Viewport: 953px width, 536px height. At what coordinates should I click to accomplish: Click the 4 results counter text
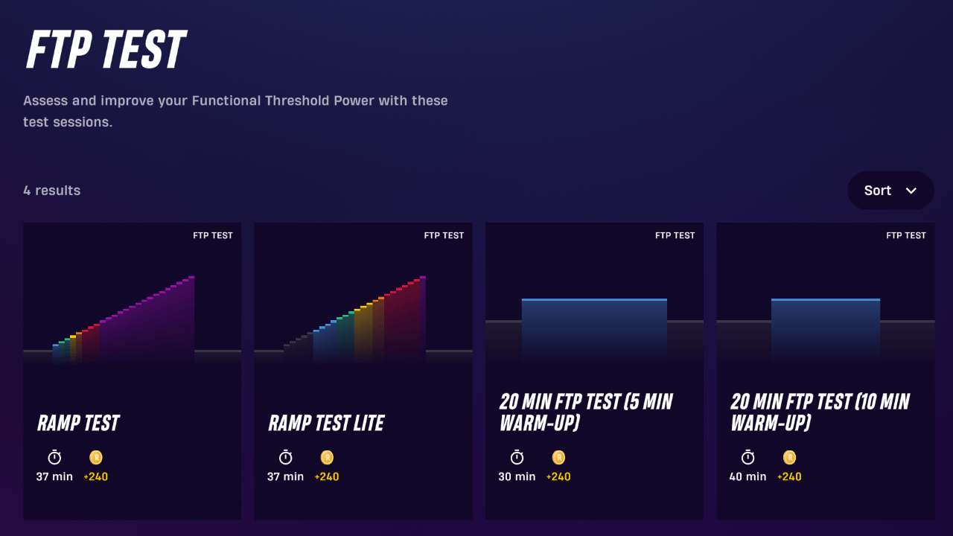click(51, 191)
